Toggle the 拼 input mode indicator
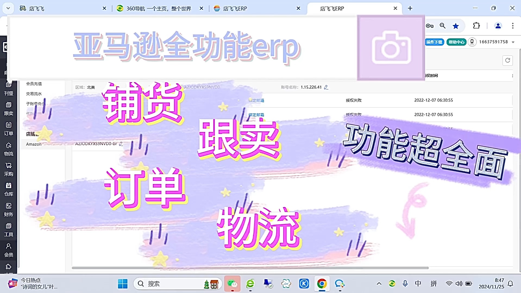 point(434,283)
